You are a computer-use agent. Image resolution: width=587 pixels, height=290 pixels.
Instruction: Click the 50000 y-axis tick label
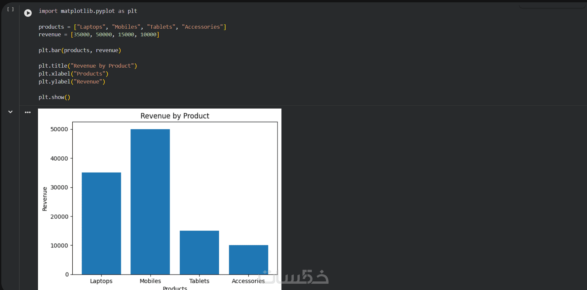[59, 129]
